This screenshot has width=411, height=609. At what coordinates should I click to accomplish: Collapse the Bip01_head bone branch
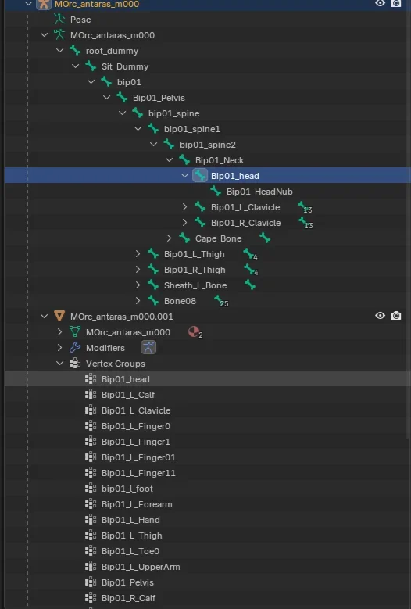184,176
